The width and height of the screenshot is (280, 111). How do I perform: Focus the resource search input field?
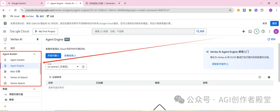[x=143, y=31]
